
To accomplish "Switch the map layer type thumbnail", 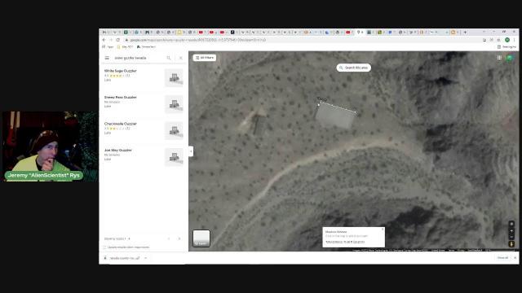I will coord(201,238).
